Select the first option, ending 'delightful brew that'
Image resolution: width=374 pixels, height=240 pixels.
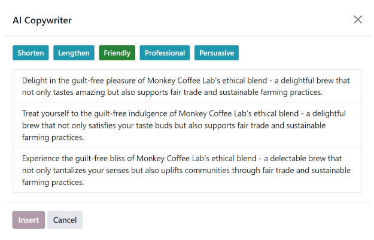(187, 86)
